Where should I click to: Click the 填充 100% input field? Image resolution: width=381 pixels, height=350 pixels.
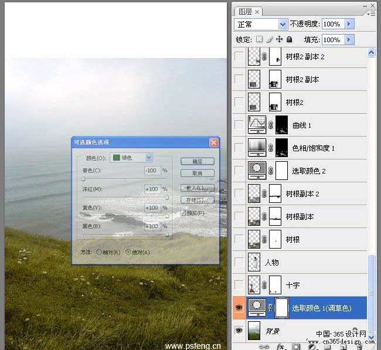point(333,39)
